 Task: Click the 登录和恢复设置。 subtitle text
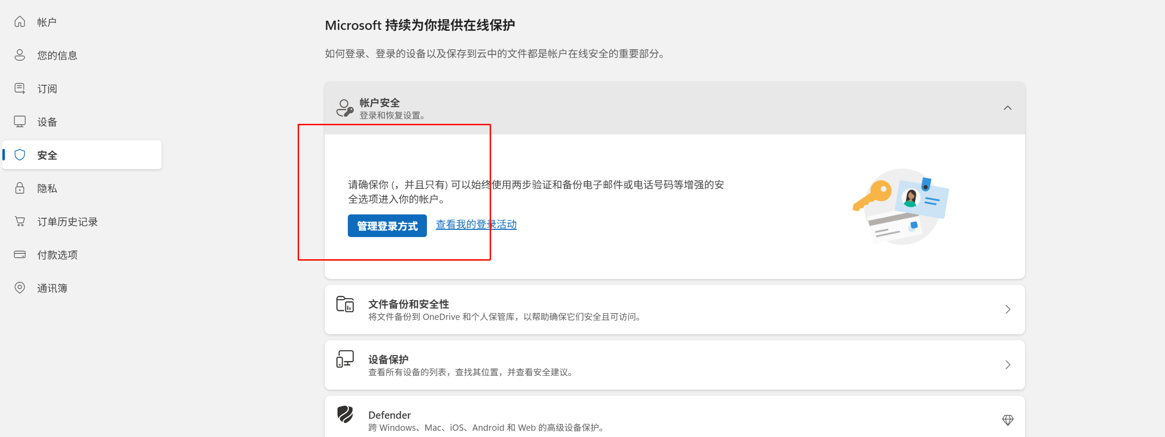392,116
